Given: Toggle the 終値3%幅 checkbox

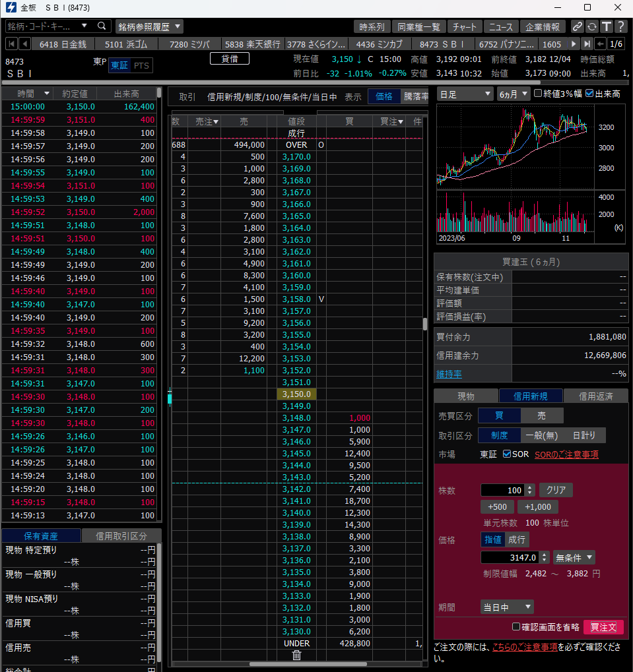Looking at the screenshot, I should click(x=538, y=94).
